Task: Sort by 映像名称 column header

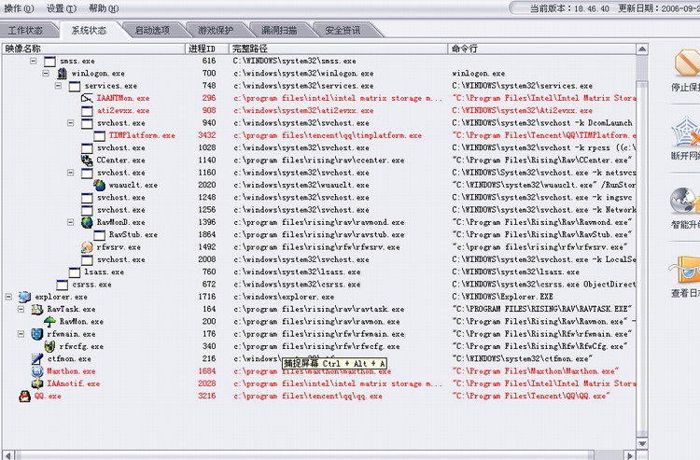Action: coord(93,49)
